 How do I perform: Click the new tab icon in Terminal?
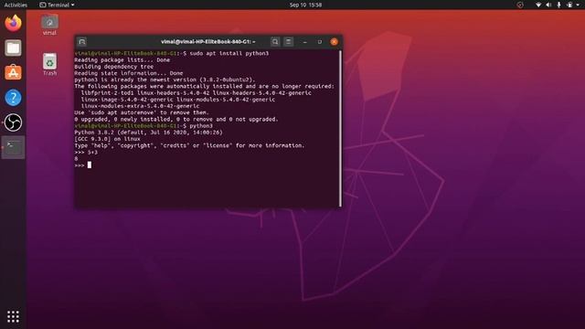pyautogui.click(x=82, y=42)
